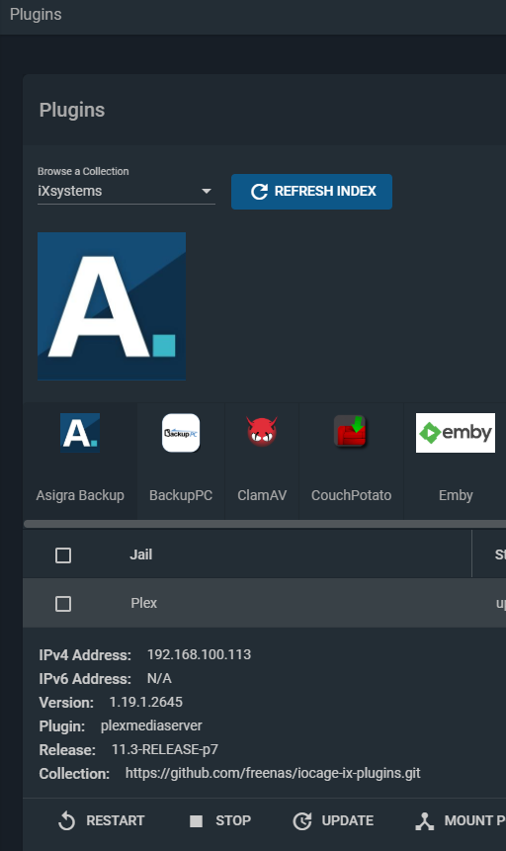506x851 pixels.
Task: Choose the ClamAV red daemon icon
Action: pyautogui.click(x=262, y=432)
